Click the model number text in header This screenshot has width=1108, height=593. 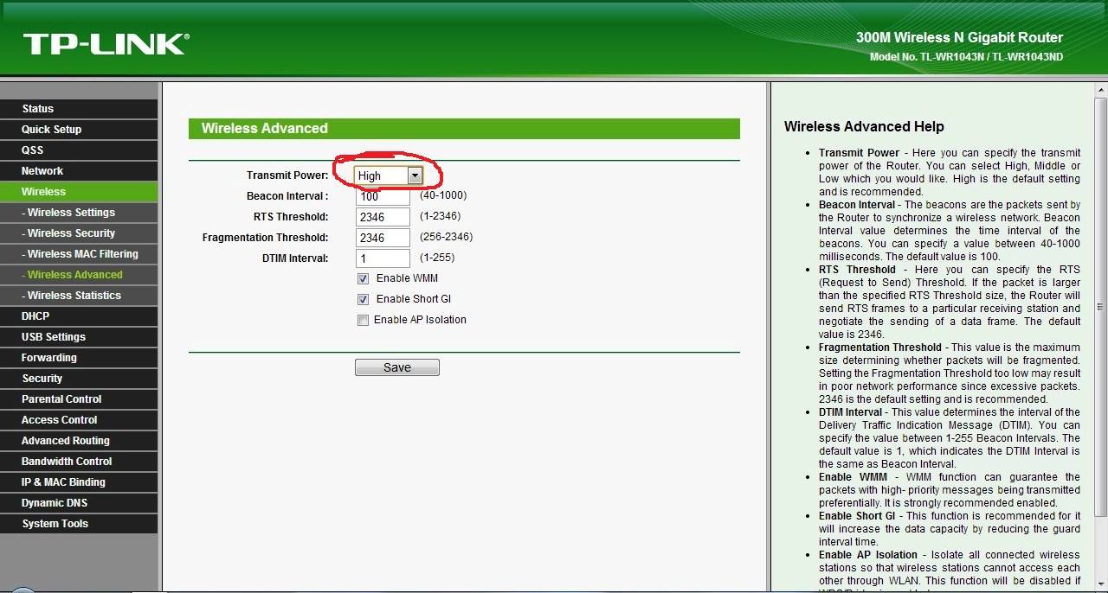click(x=966, y=57)
